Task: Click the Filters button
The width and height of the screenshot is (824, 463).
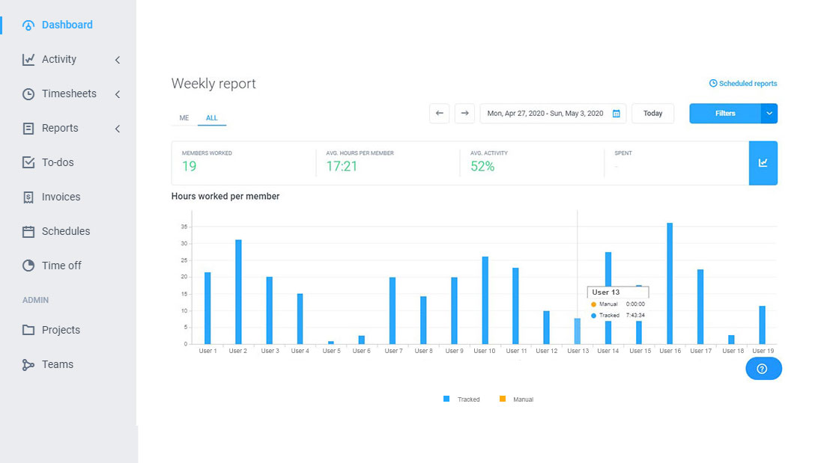Action: tap(725, 114)
